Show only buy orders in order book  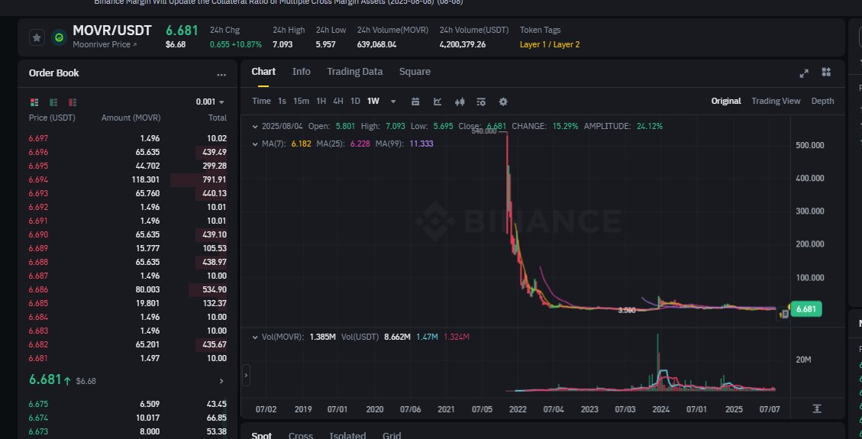click(53, 102)
